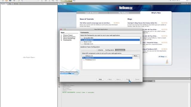The image size is (191, 107).
Task: Open the Learn & Discover tab
Action: (92, 13)
